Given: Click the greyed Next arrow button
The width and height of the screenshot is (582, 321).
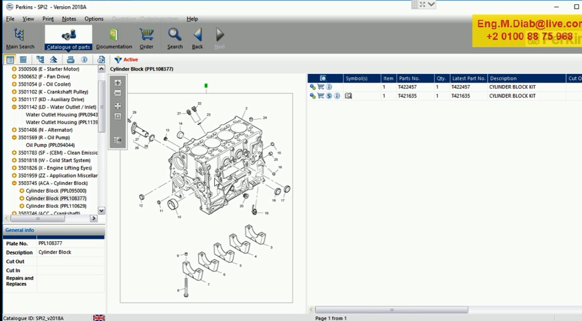Looking at the screenshot, I should coord(220,38).
